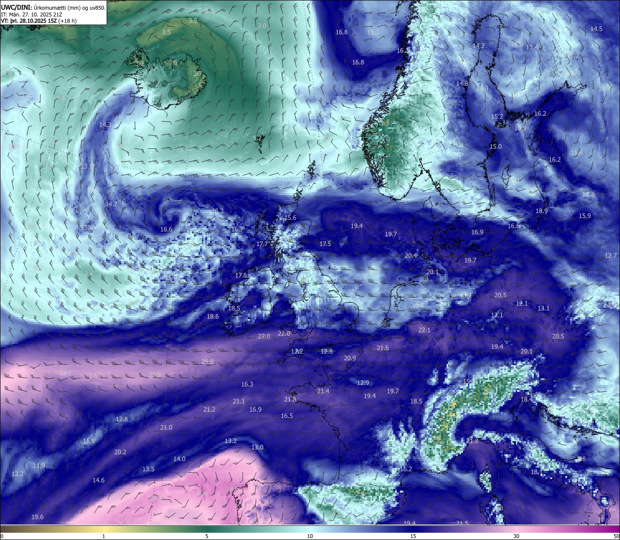Click the 15.2 value map label
620x540 pixels.
pos(497,116)
